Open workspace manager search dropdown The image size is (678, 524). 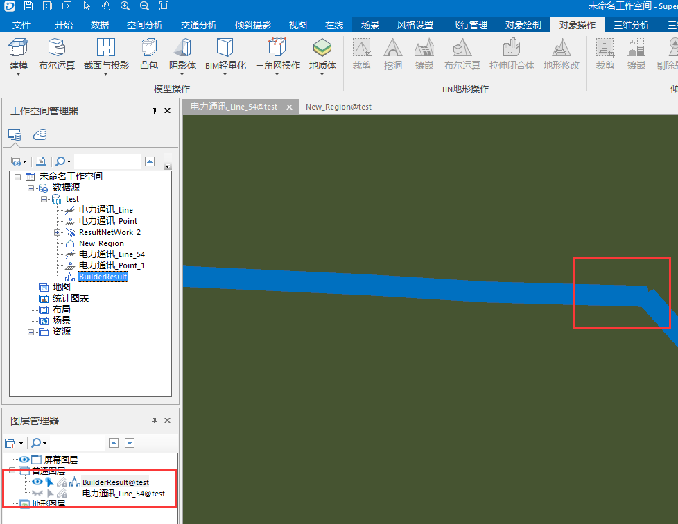pos(69,162)
